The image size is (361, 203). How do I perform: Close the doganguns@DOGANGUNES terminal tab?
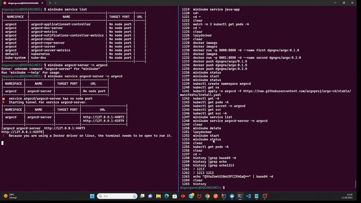click(x=42, y=3)
